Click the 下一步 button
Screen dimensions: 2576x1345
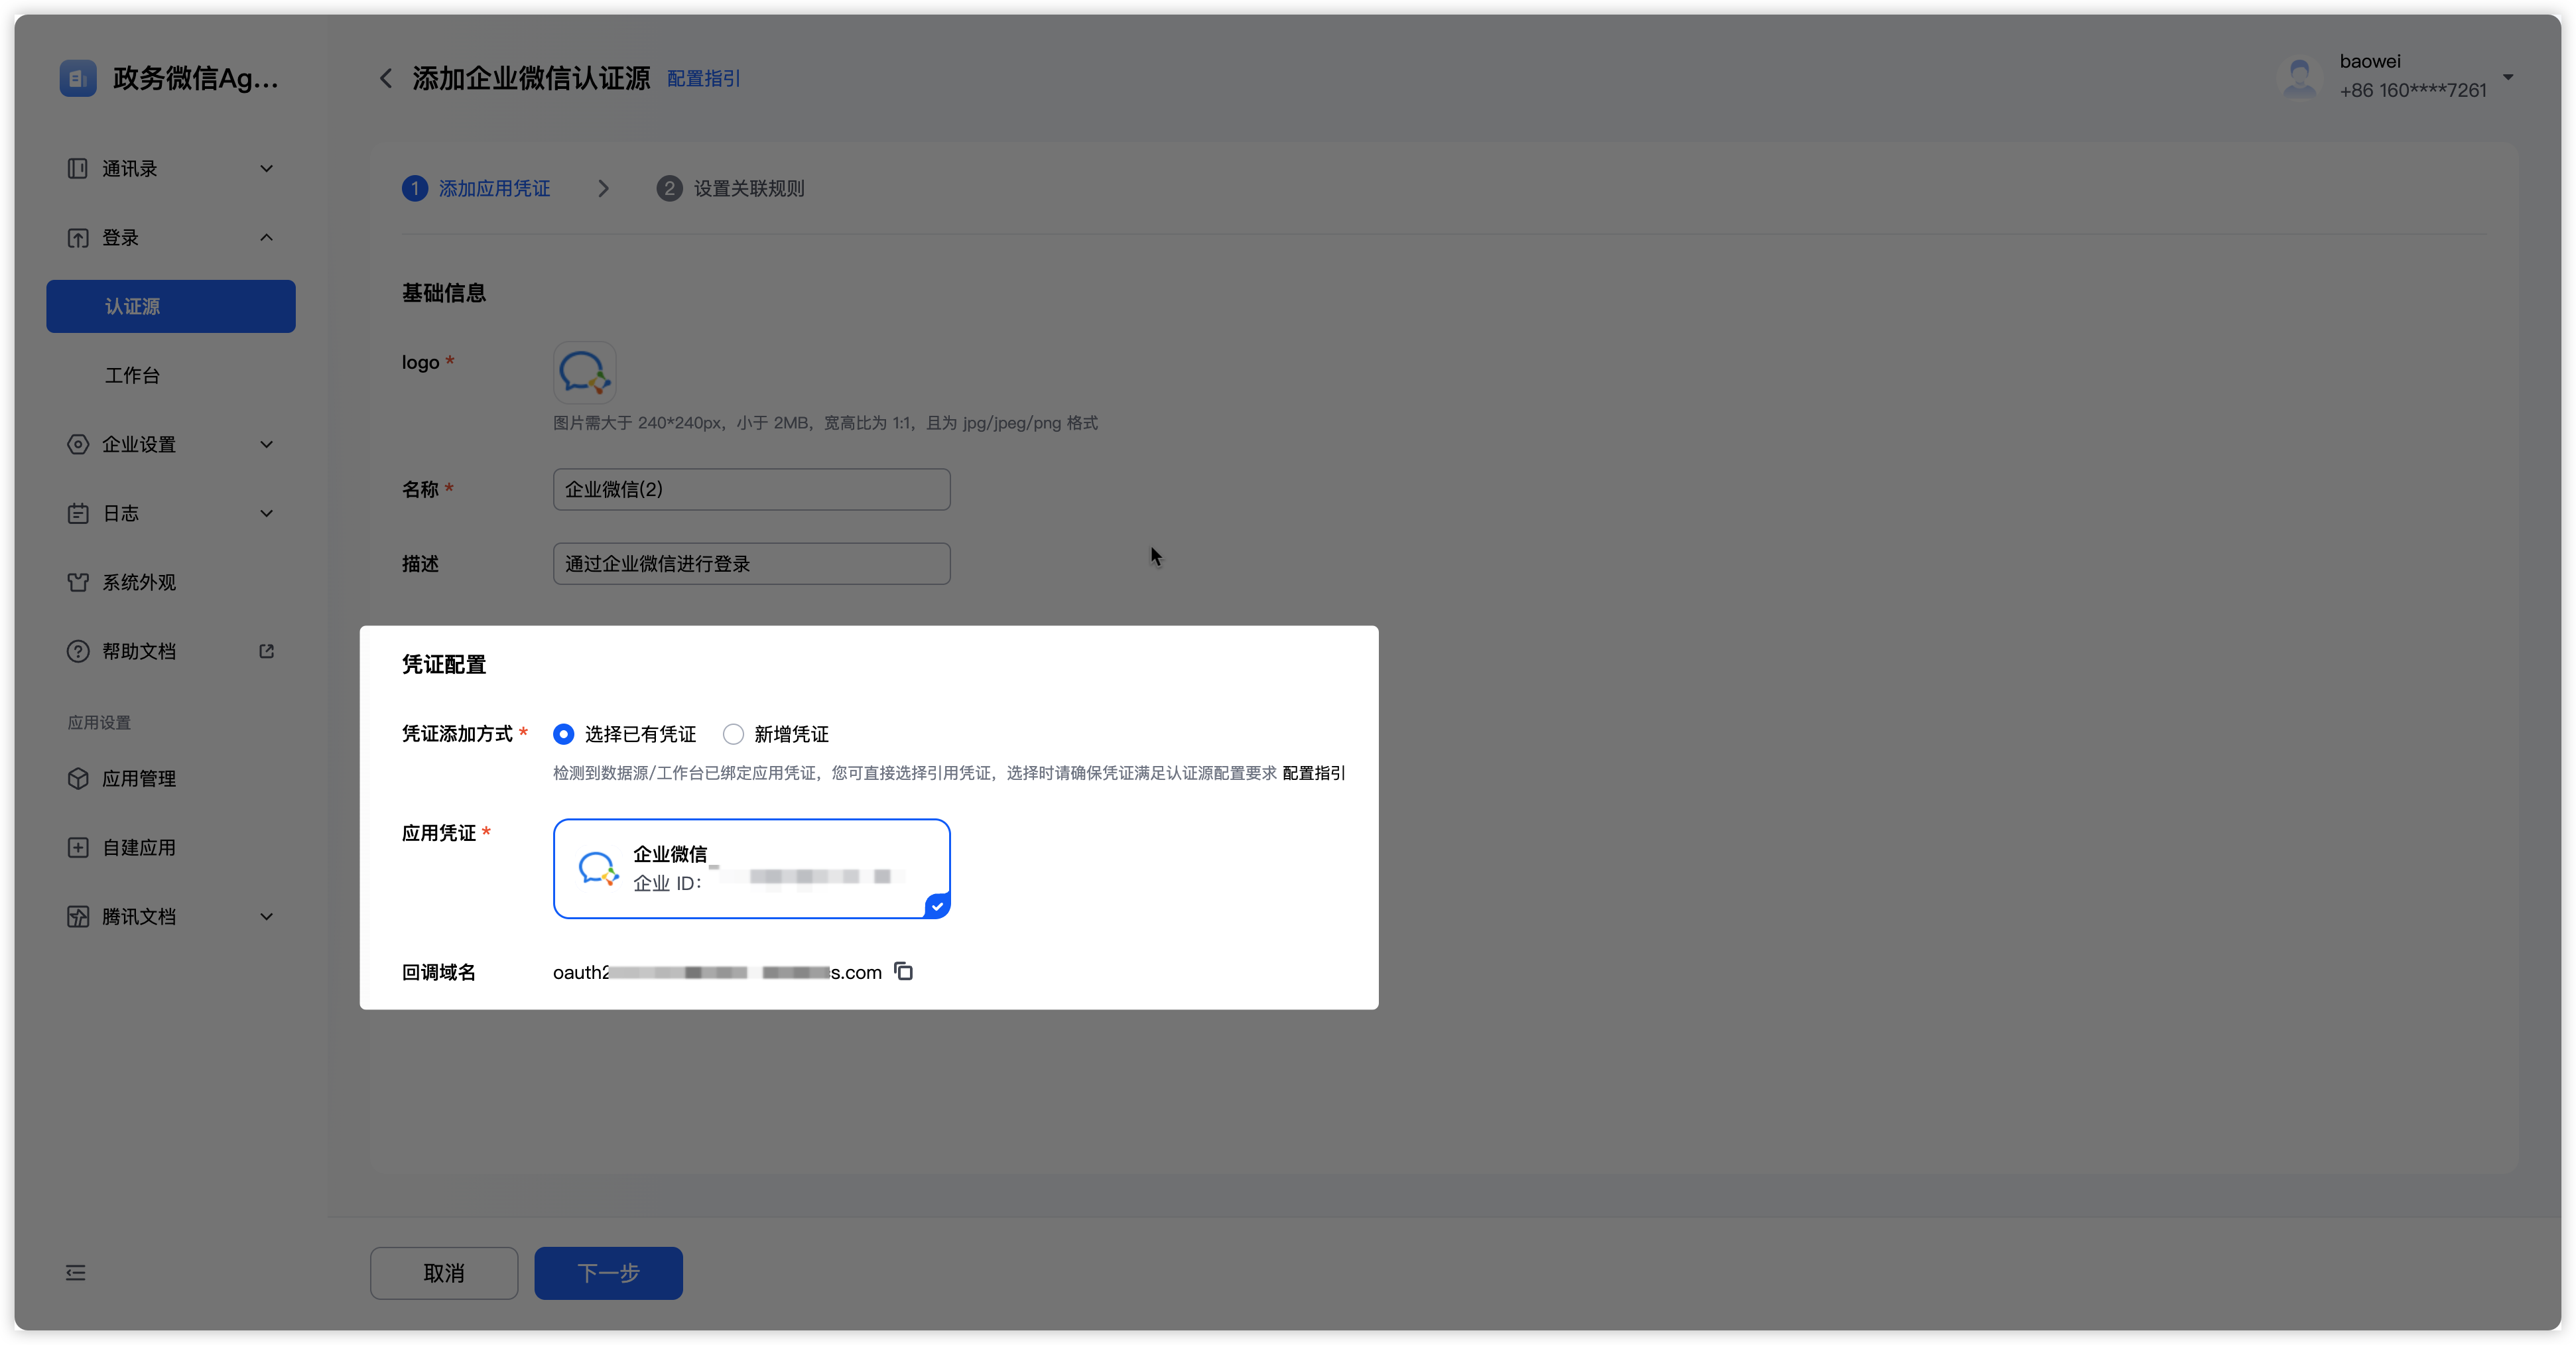(608, 1272)
